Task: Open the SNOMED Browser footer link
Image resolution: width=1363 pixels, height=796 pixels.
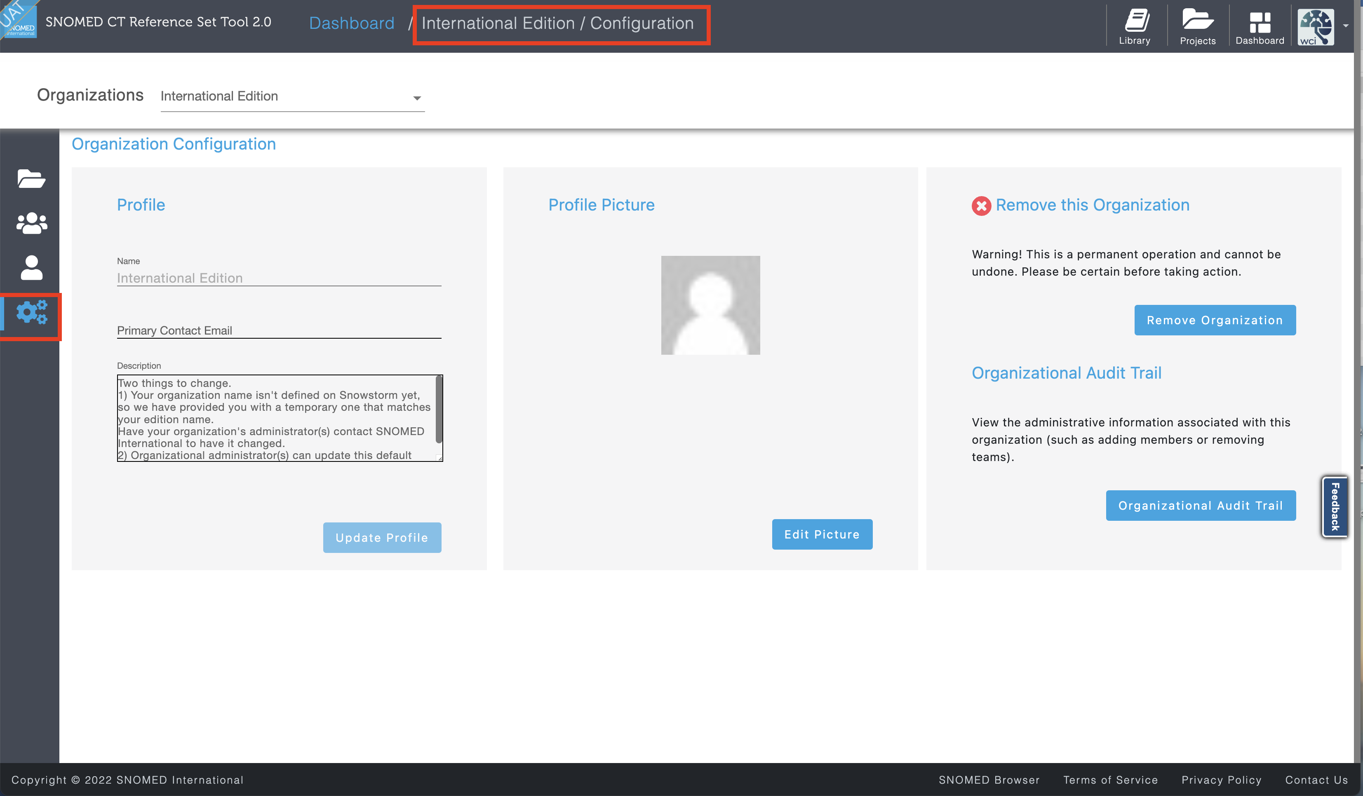Action: 989,780
